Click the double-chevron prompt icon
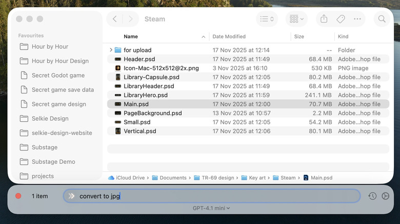Image resolution: width=400 pixels, height=224 pixels. [71, 196]
